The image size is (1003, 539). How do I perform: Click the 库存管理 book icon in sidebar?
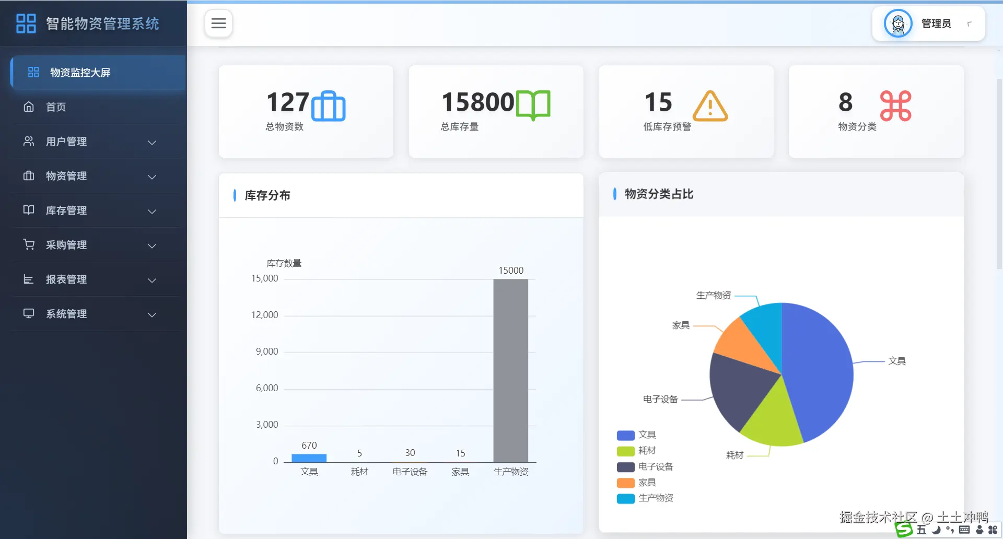[x=29, y=210]
